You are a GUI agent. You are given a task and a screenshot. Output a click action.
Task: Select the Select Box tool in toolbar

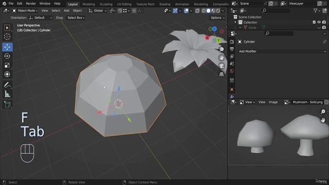pyautogui.click(x=7, y=28)
